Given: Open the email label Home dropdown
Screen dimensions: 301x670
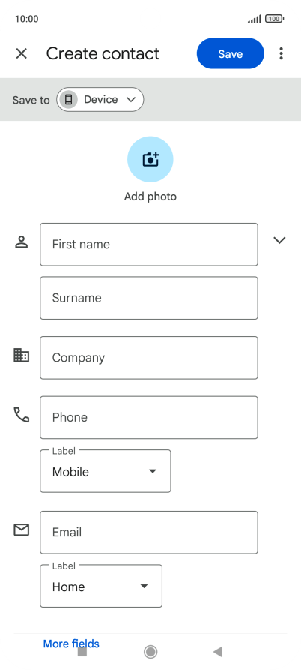Looking at the screenshot, I should (101, 586).
